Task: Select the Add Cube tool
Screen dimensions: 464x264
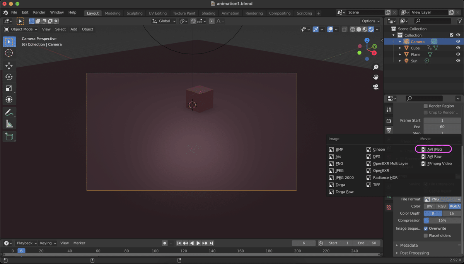Action: (9, 137)
